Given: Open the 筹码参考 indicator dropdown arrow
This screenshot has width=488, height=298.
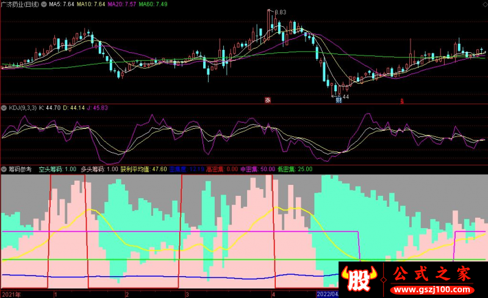Looking at the screenshot, I should click(x=4, y=169).
